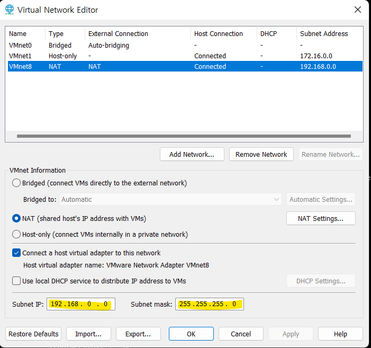Click the Host-only type cell
The image size is (371, 348).
(x=62, y=56)
